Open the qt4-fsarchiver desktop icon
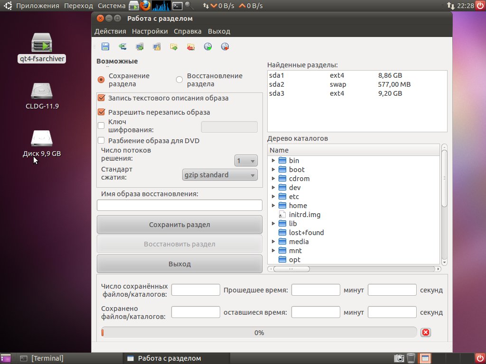 tap(42, 48)
